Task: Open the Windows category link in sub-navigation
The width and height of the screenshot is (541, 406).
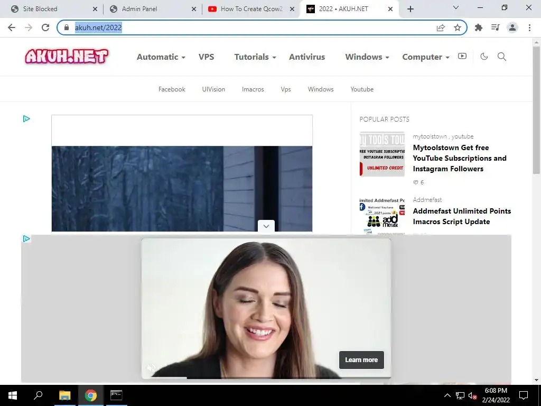Action: [321, 89]
